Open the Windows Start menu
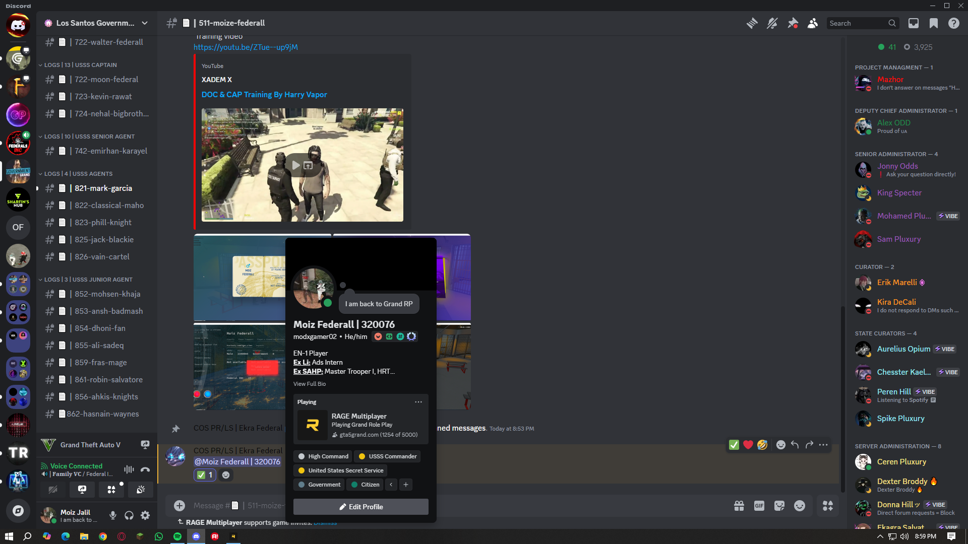This screenshot has height=544, width=968. 9,536
